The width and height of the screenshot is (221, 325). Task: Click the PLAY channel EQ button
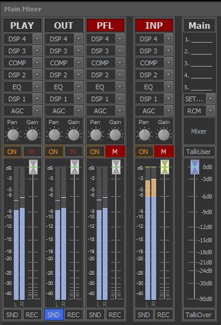[x=17, y=87]
